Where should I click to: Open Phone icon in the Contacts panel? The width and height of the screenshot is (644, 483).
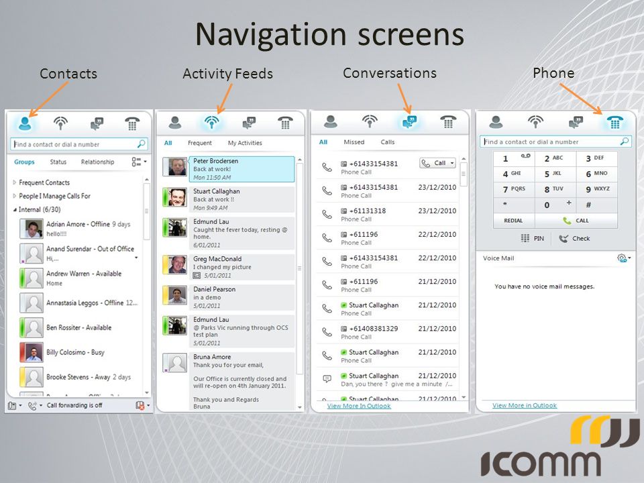coord(132,123)
